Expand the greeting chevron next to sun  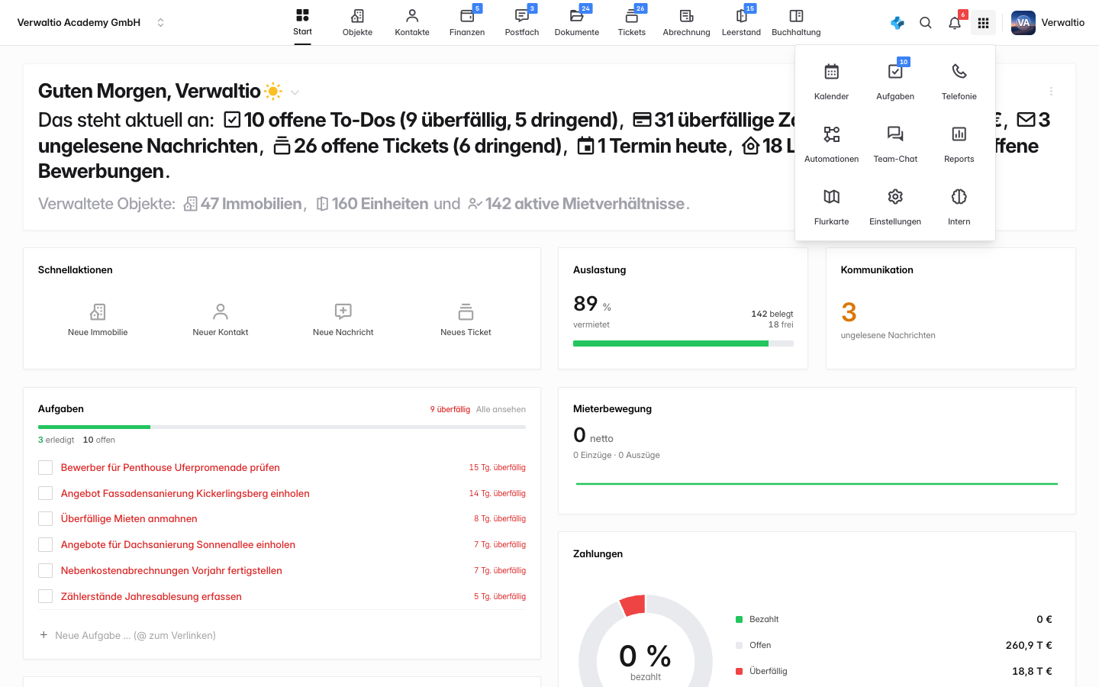[x=295, y=92]
